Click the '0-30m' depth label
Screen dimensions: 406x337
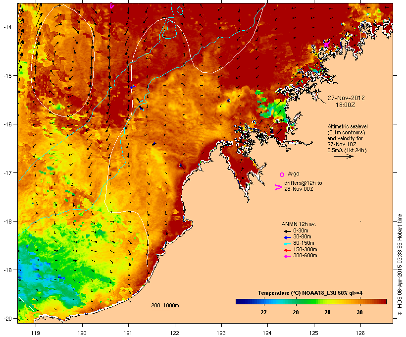coord(301,231)
